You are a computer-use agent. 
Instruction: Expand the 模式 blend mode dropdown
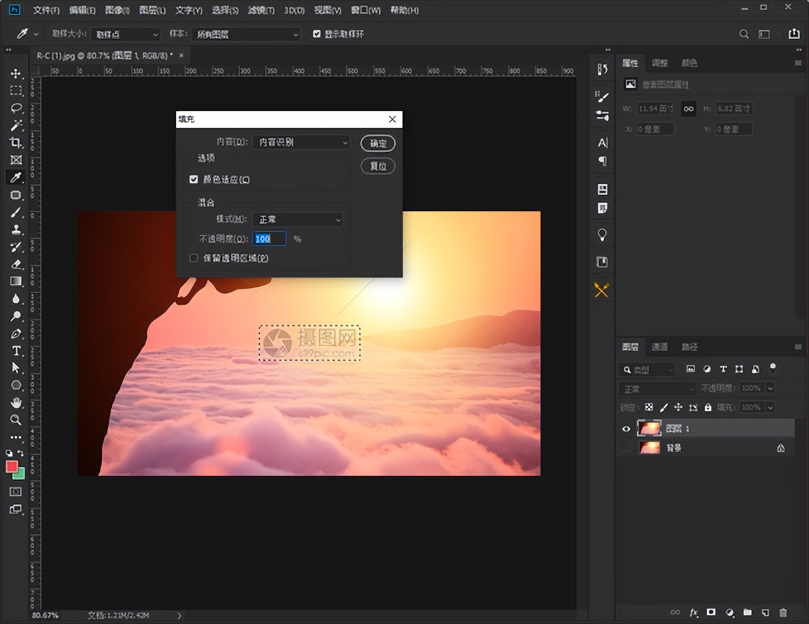(298, 219)
